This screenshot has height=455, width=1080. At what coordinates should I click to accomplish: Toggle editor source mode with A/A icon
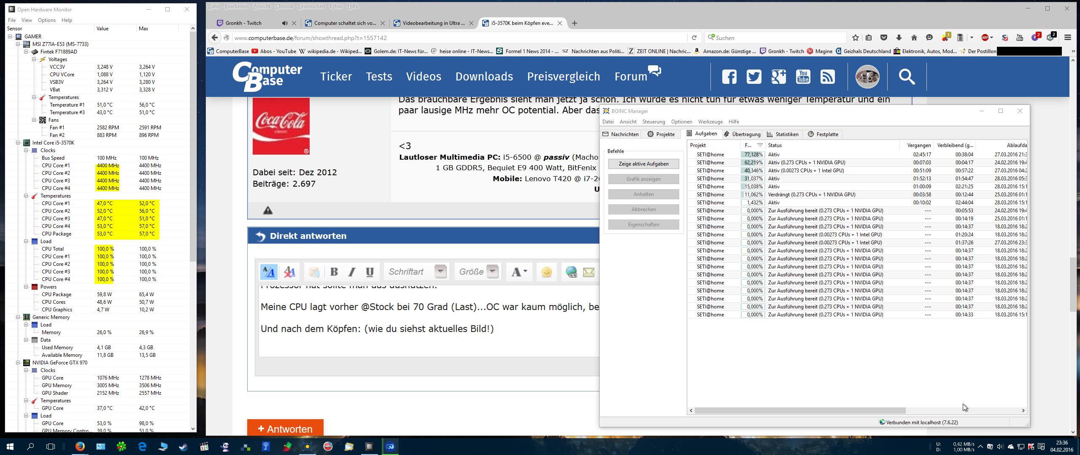point(269,272)
